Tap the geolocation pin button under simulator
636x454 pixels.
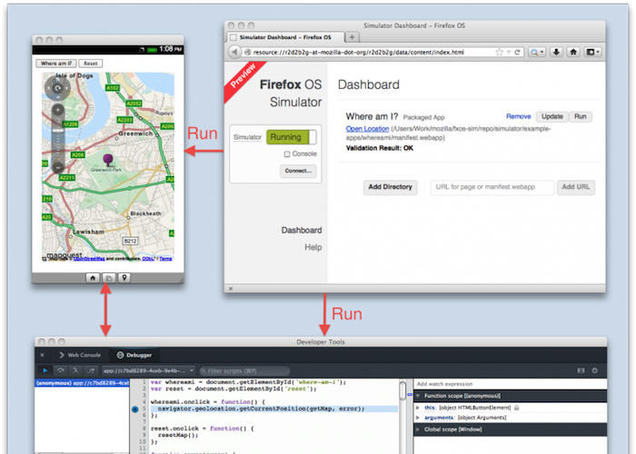click(x=124, y=278)
